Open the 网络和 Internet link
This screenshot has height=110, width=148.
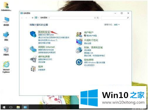tap(46, 47)
